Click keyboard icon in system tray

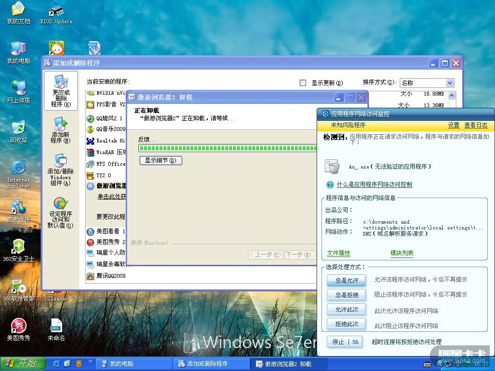pyautogui.click(x=427, y=364)
